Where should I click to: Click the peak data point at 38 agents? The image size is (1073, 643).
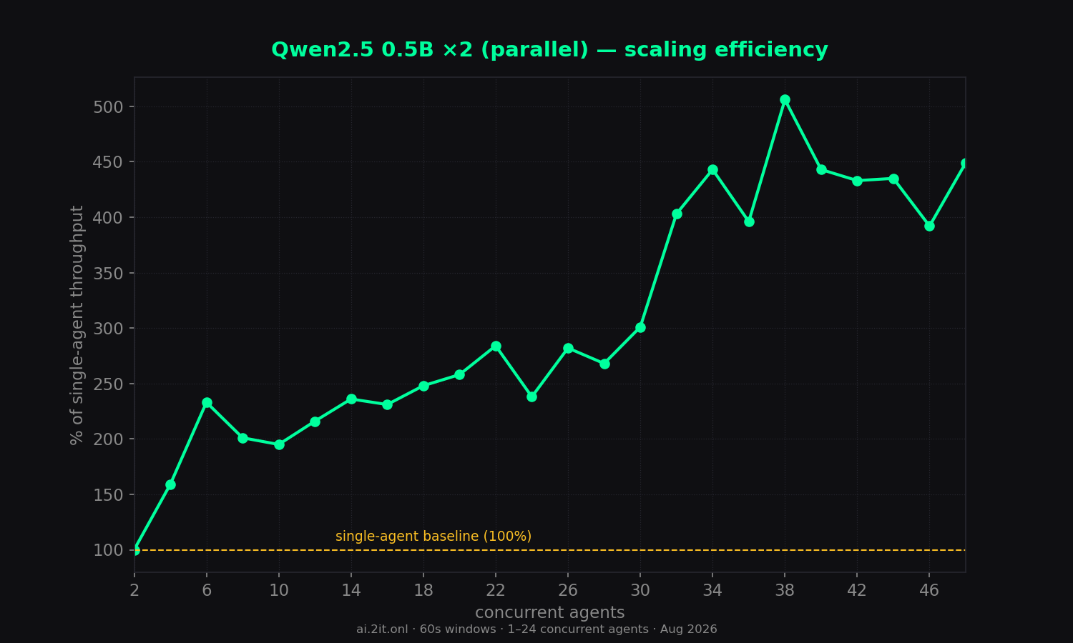point(785,100)
